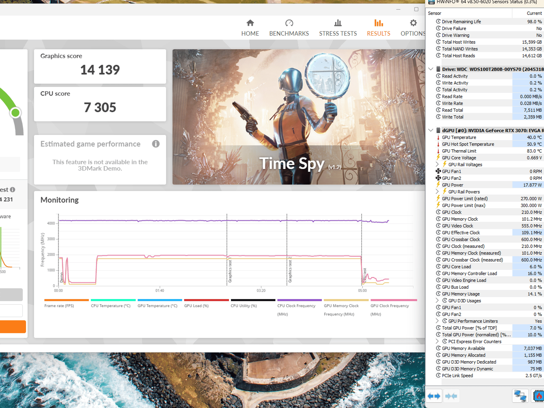This screenshot has height=408, width=544.
Task: Click the clock icon beside Read Activity
Action: click(x=438, y=76)
